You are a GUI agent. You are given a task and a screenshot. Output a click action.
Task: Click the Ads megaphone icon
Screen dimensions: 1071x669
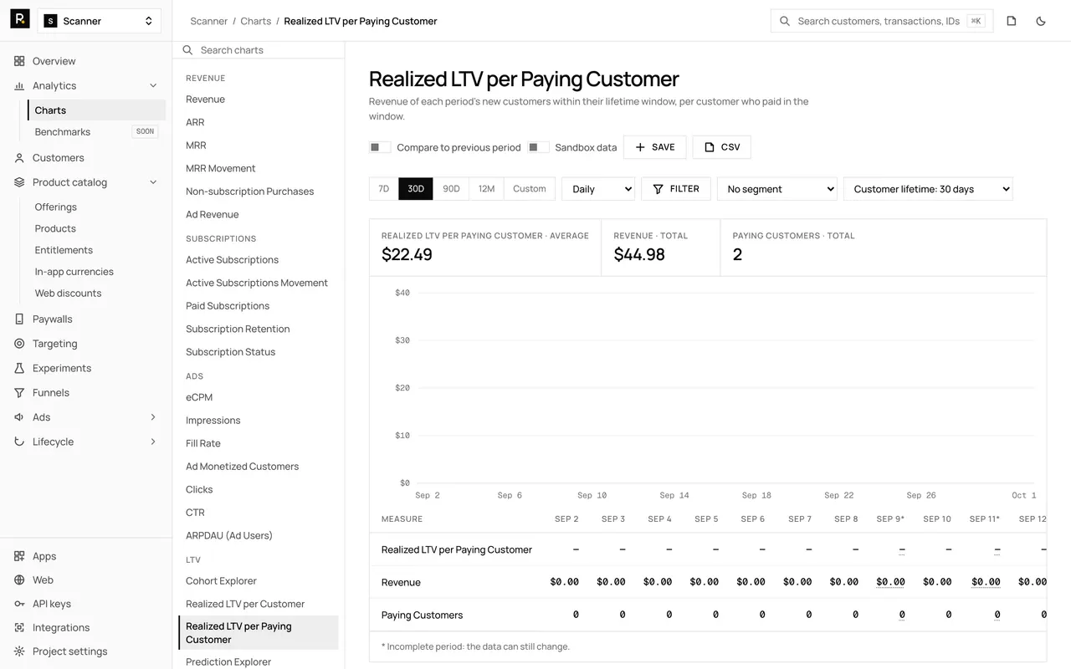tap(19, 417)
